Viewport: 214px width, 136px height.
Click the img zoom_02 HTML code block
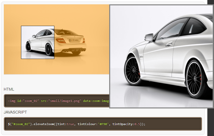click(x=57, y=101)
